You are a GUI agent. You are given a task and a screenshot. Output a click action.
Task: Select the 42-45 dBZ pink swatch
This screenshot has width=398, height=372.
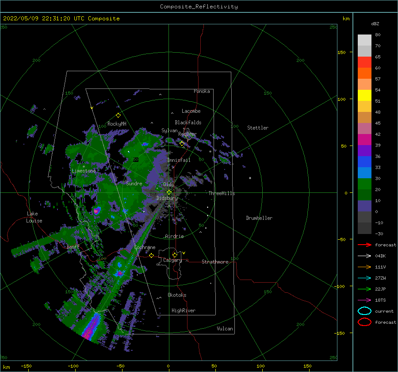[364, 129]
